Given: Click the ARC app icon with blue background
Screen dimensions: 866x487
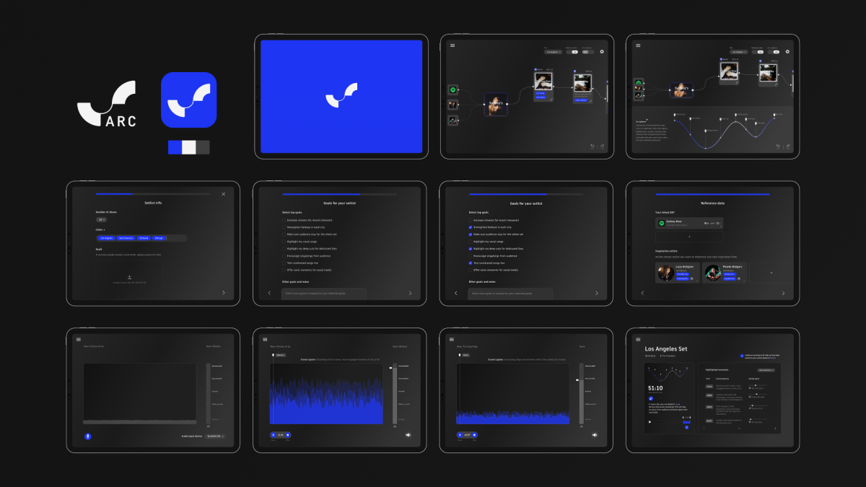Looking at the screenshot, I should point(188,100).
